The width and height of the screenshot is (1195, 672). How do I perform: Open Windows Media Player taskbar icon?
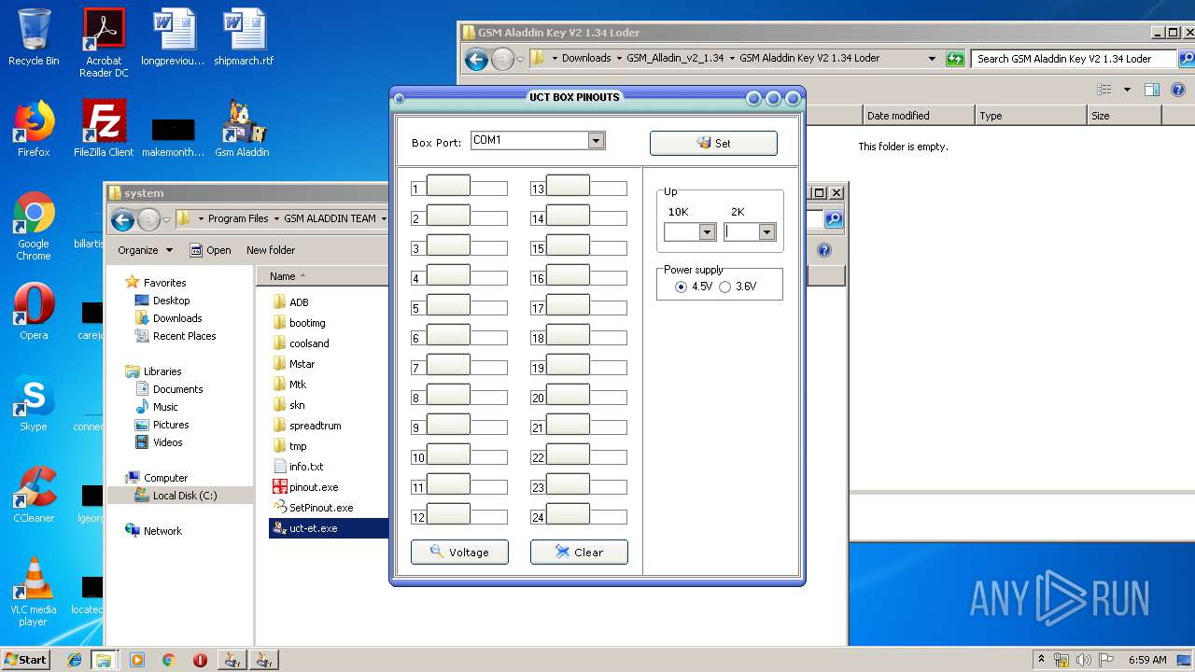(137, 660)
